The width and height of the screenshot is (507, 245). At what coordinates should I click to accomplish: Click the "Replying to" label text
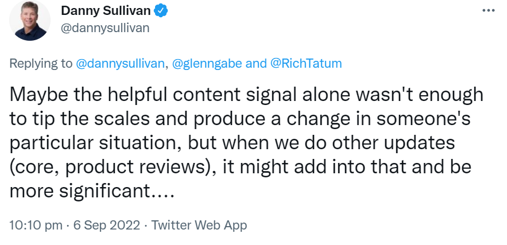tap(41, 63)
